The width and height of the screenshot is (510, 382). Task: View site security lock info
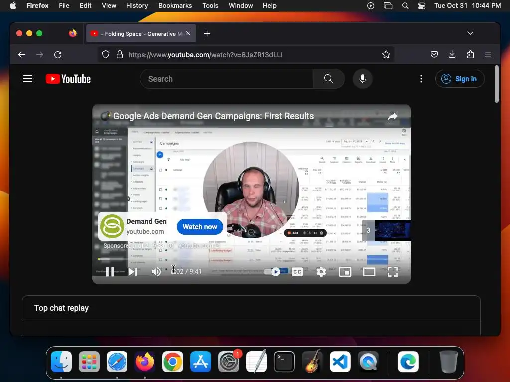pyautogui.click(x=120, y=55)
